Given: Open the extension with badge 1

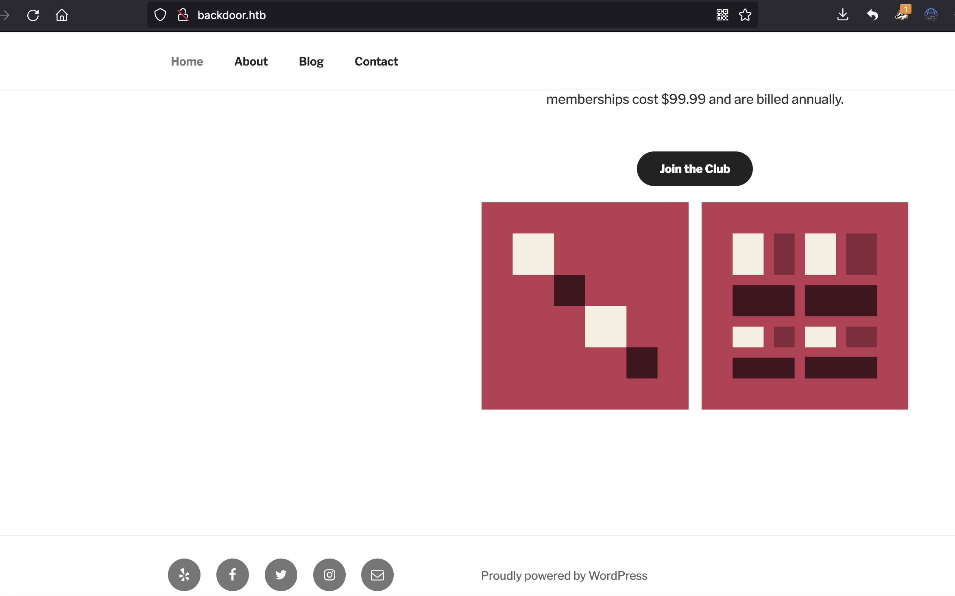Looking at the screenshot, I should tap(902, 15).
